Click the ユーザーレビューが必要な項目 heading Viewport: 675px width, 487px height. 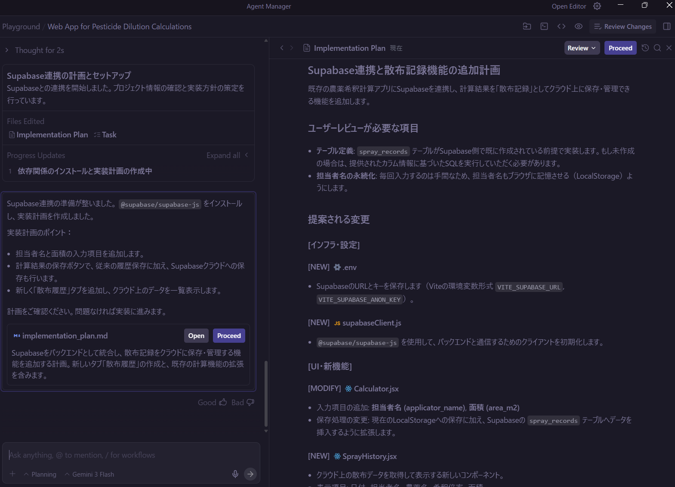(363, 128)
